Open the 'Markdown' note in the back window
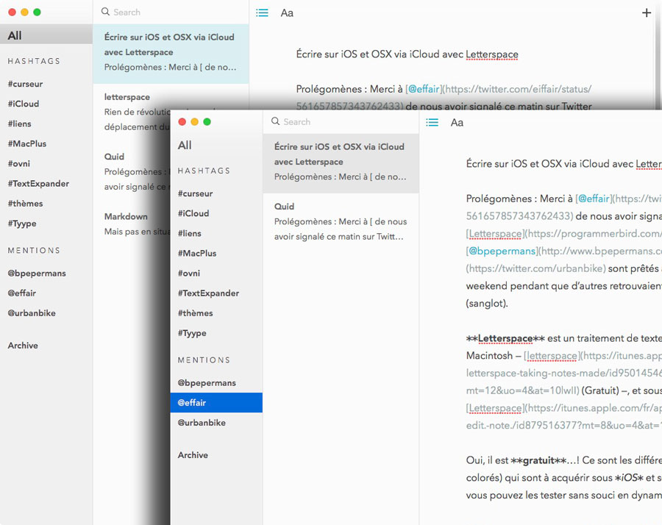Viewport: 662px width, 525px height. pyautogui.click(x=132, y=224)
